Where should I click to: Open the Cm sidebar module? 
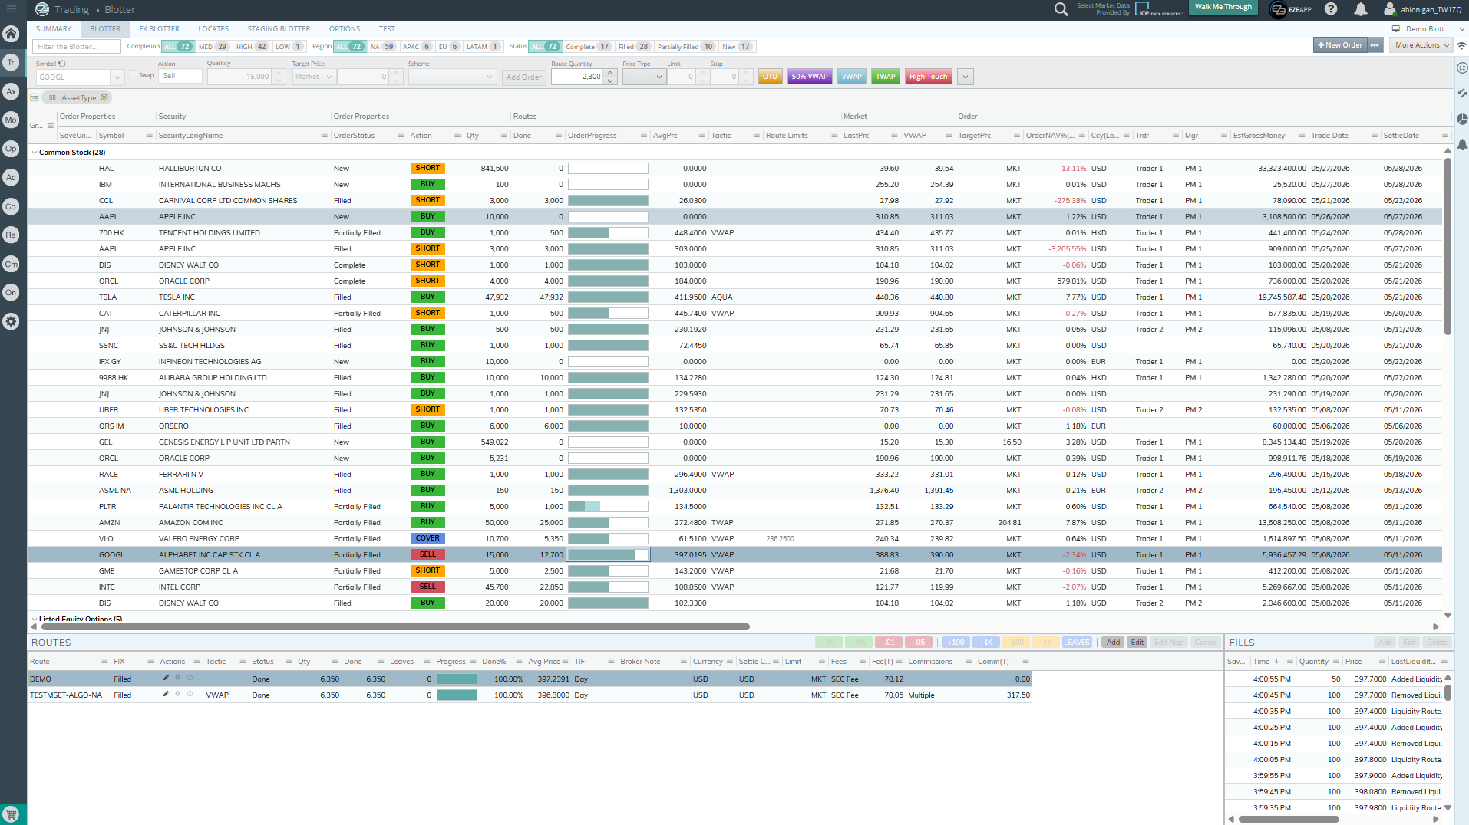(x=11, y=265)
